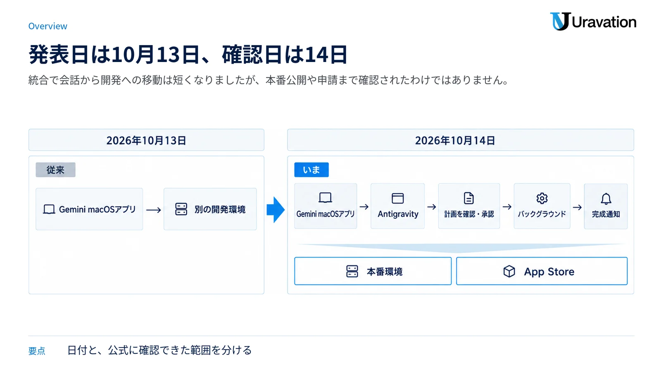Click the cube icon beside App Store
Image resolution: width=661 pixels, height=372 pixels.
click(x=509, y=271)
